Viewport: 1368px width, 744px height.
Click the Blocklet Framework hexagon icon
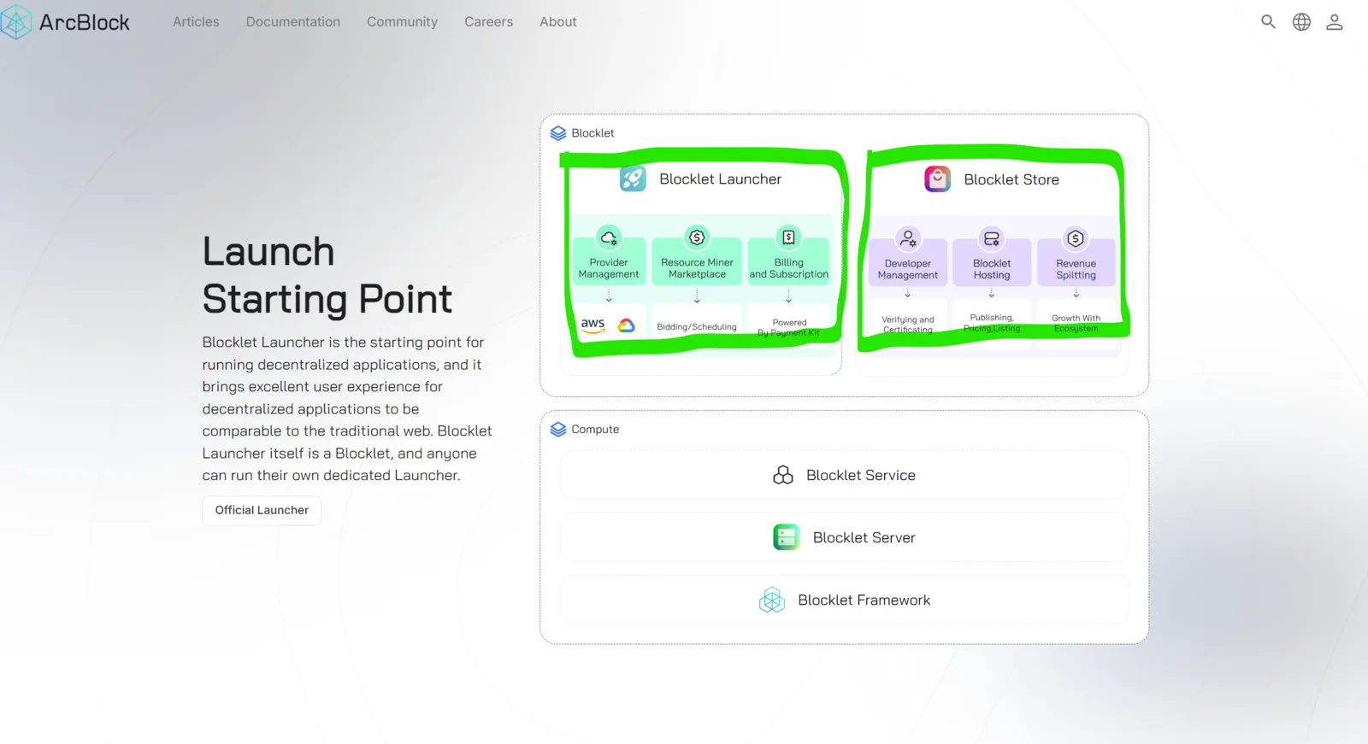coord(772,600)
